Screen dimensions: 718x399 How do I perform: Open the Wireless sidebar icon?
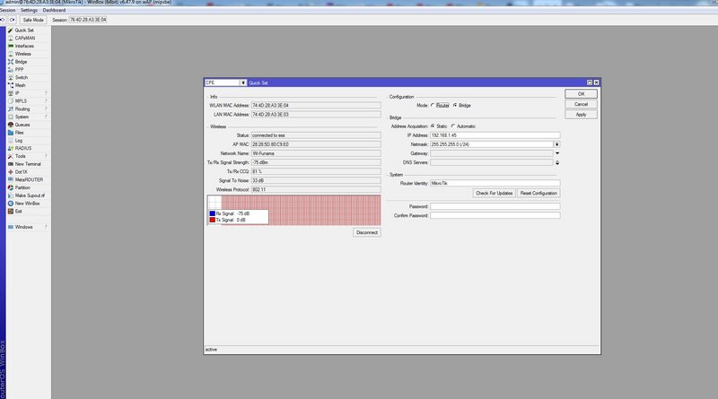[11, 54]
